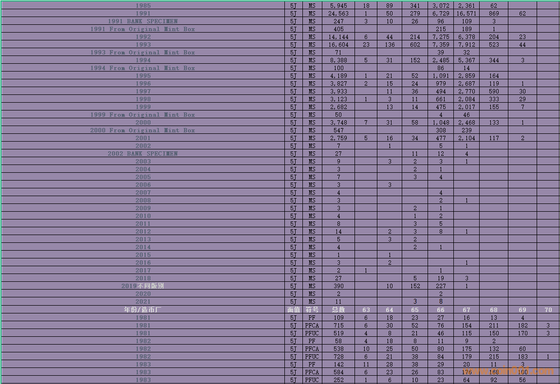Click the total cell showing 14,144

[338, 37]
